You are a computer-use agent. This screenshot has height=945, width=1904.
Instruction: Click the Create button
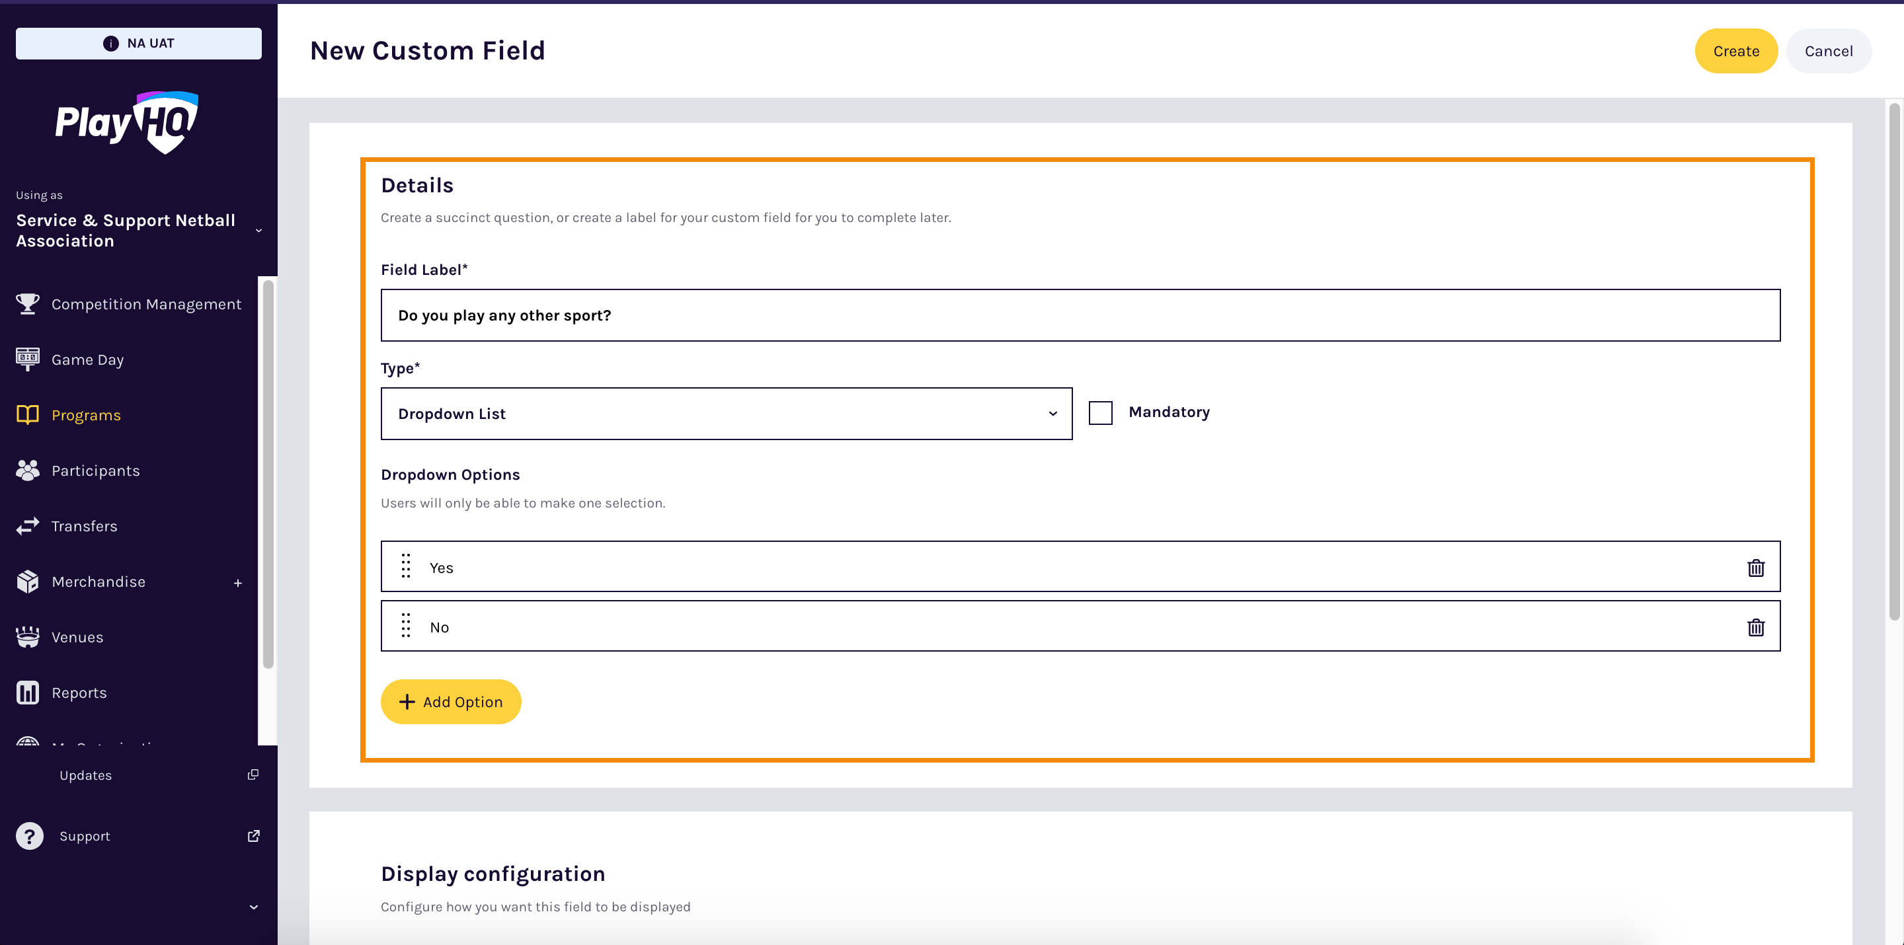[x=1735, y=50]
